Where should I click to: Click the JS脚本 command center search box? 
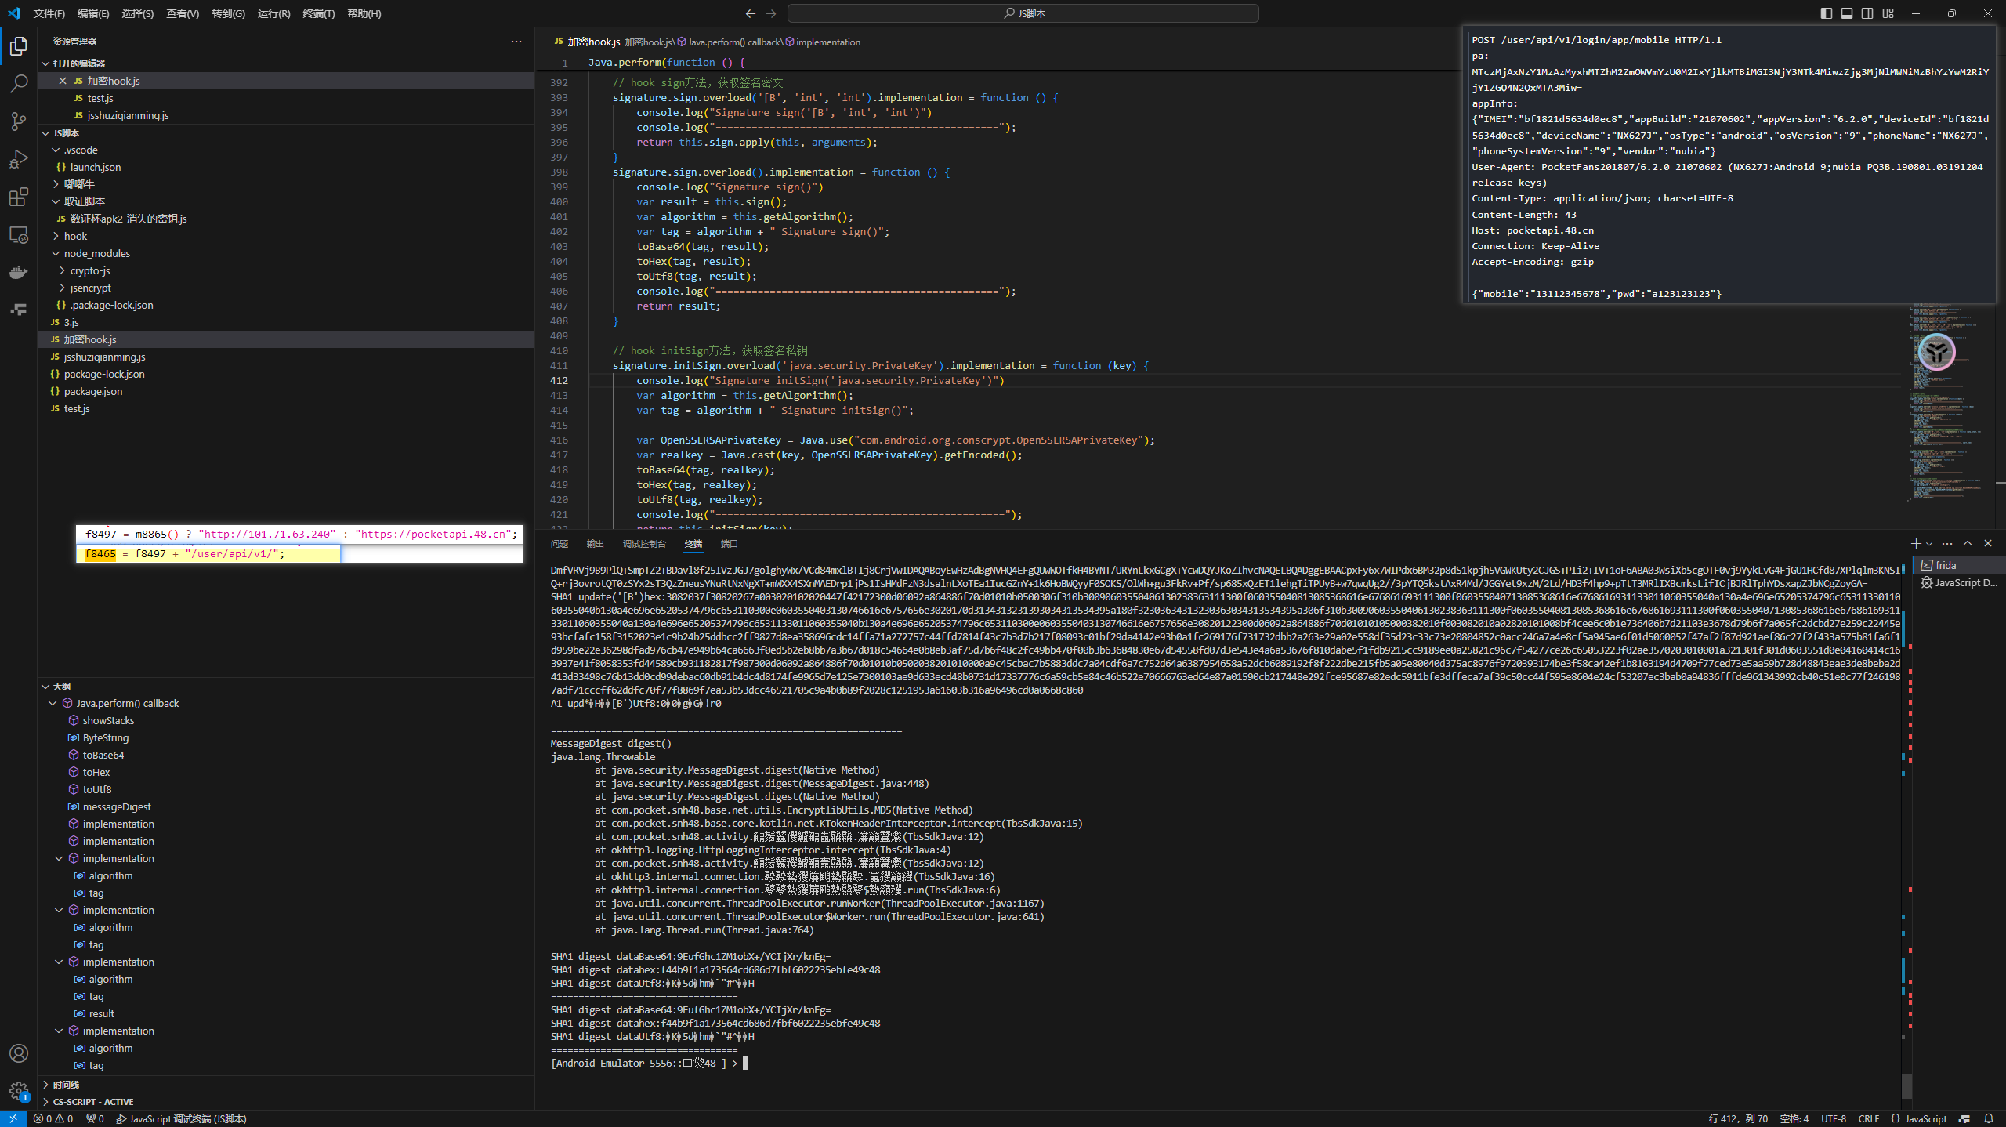click(1023, 13)
